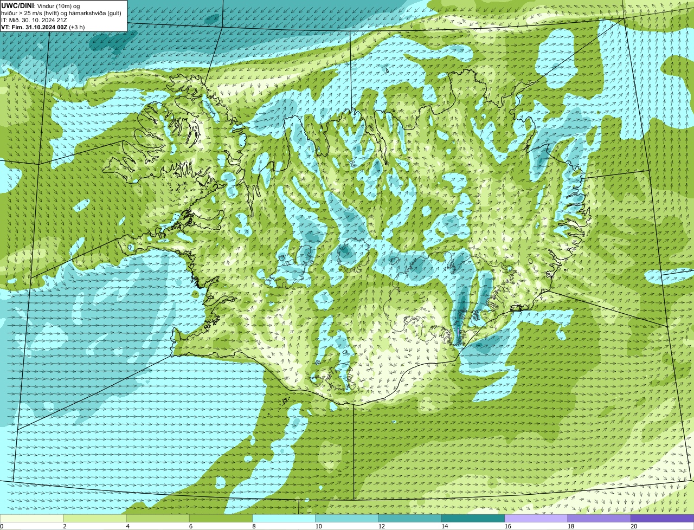Click the dark violet above-20 legend swatch
The width and height of the screenshot is (694, 530).
tap(663, 519)
